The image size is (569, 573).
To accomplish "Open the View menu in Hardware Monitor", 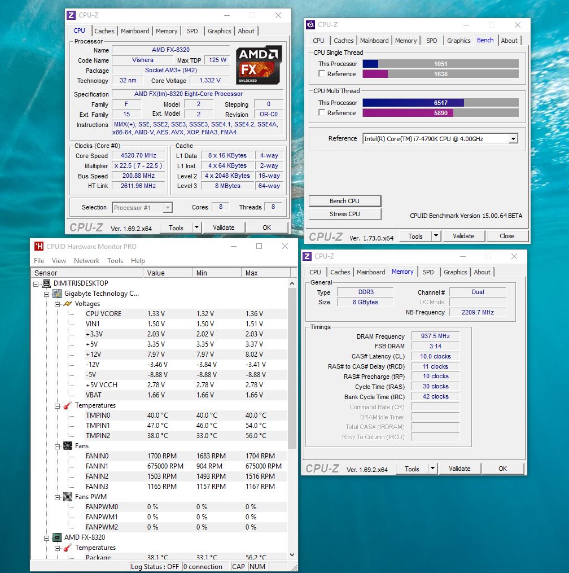I will click(x=59, y=261).
